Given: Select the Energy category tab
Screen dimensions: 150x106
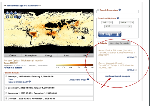Looking at the screenshot, I should (49, 55).
